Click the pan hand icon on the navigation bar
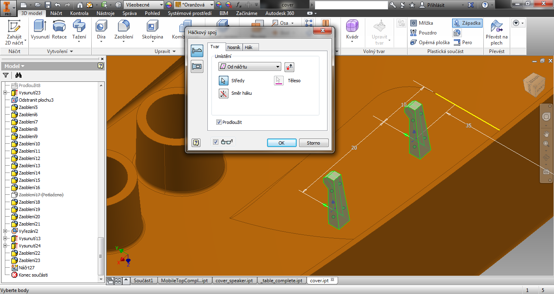This screenshot has width=554, height=294. [x=546, y=134]
